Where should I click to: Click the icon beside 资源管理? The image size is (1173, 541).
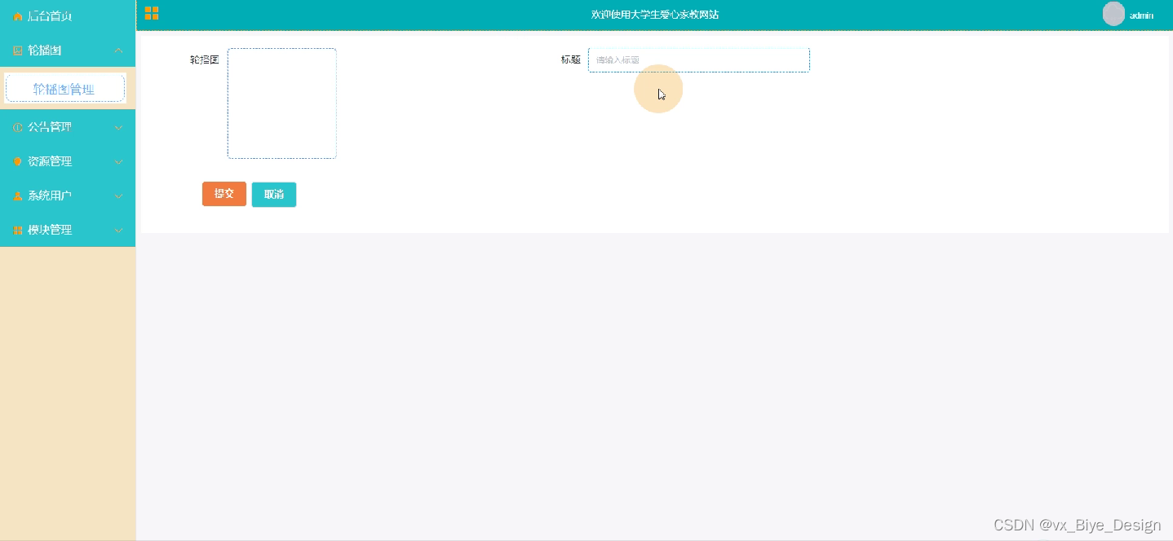coord(18,161)
